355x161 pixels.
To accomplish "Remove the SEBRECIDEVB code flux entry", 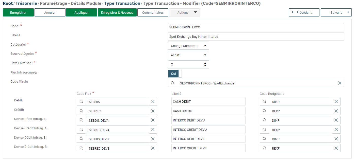I will pos(153,148).
